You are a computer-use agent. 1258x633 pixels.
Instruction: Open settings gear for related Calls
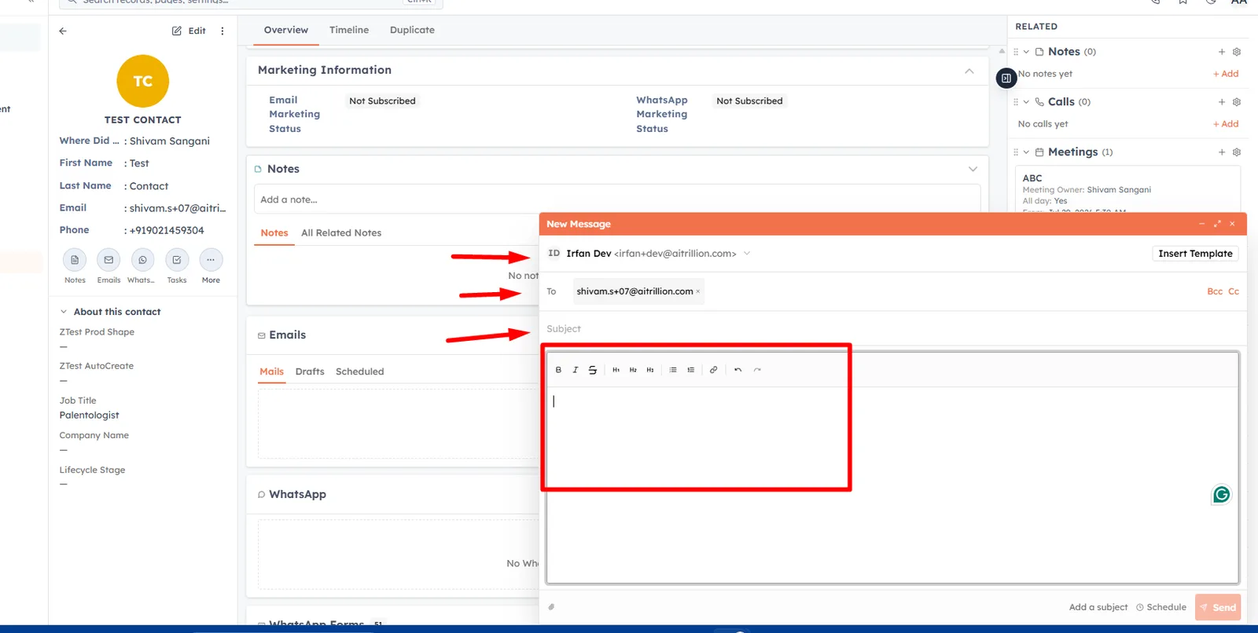[x=1237, y=102]
